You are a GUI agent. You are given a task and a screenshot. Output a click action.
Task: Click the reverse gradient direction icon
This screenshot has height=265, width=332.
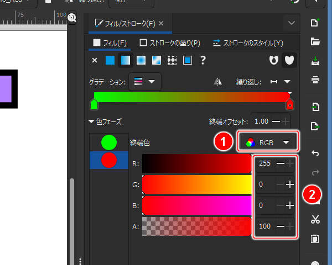click(217, 82)
